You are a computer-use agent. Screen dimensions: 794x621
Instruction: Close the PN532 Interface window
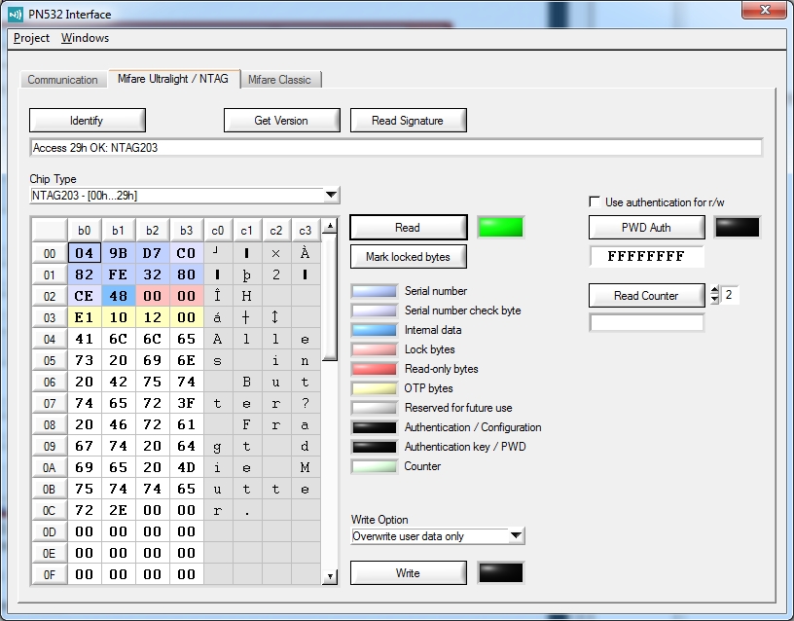[x=765, y=10]
